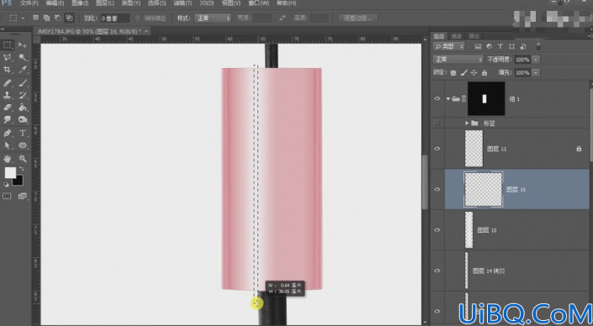
Task: Open the 图像(I) menu
Action: click(80, 3)
